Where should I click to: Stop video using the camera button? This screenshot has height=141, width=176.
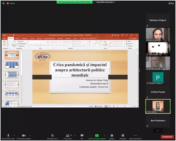click(24, 136)
